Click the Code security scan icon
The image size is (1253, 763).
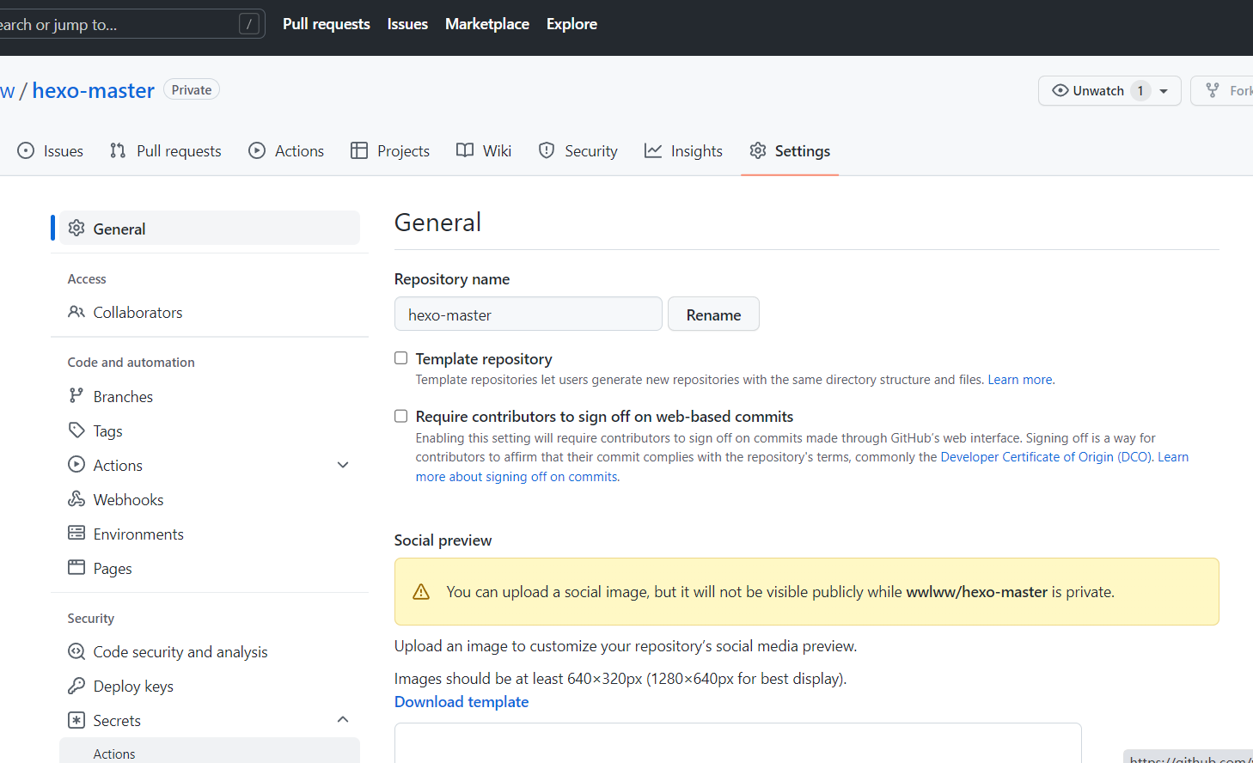[76, 651]
